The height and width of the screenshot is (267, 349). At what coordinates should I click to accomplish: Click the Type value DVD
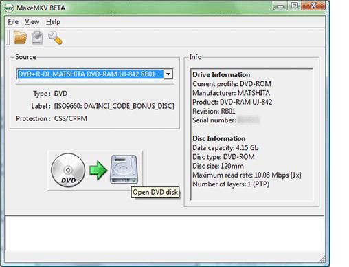[60, 94]
